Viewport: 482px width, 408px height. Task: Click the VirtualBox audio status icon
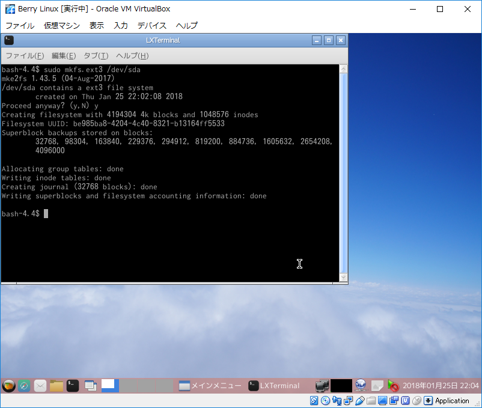[x=337, y=401]
